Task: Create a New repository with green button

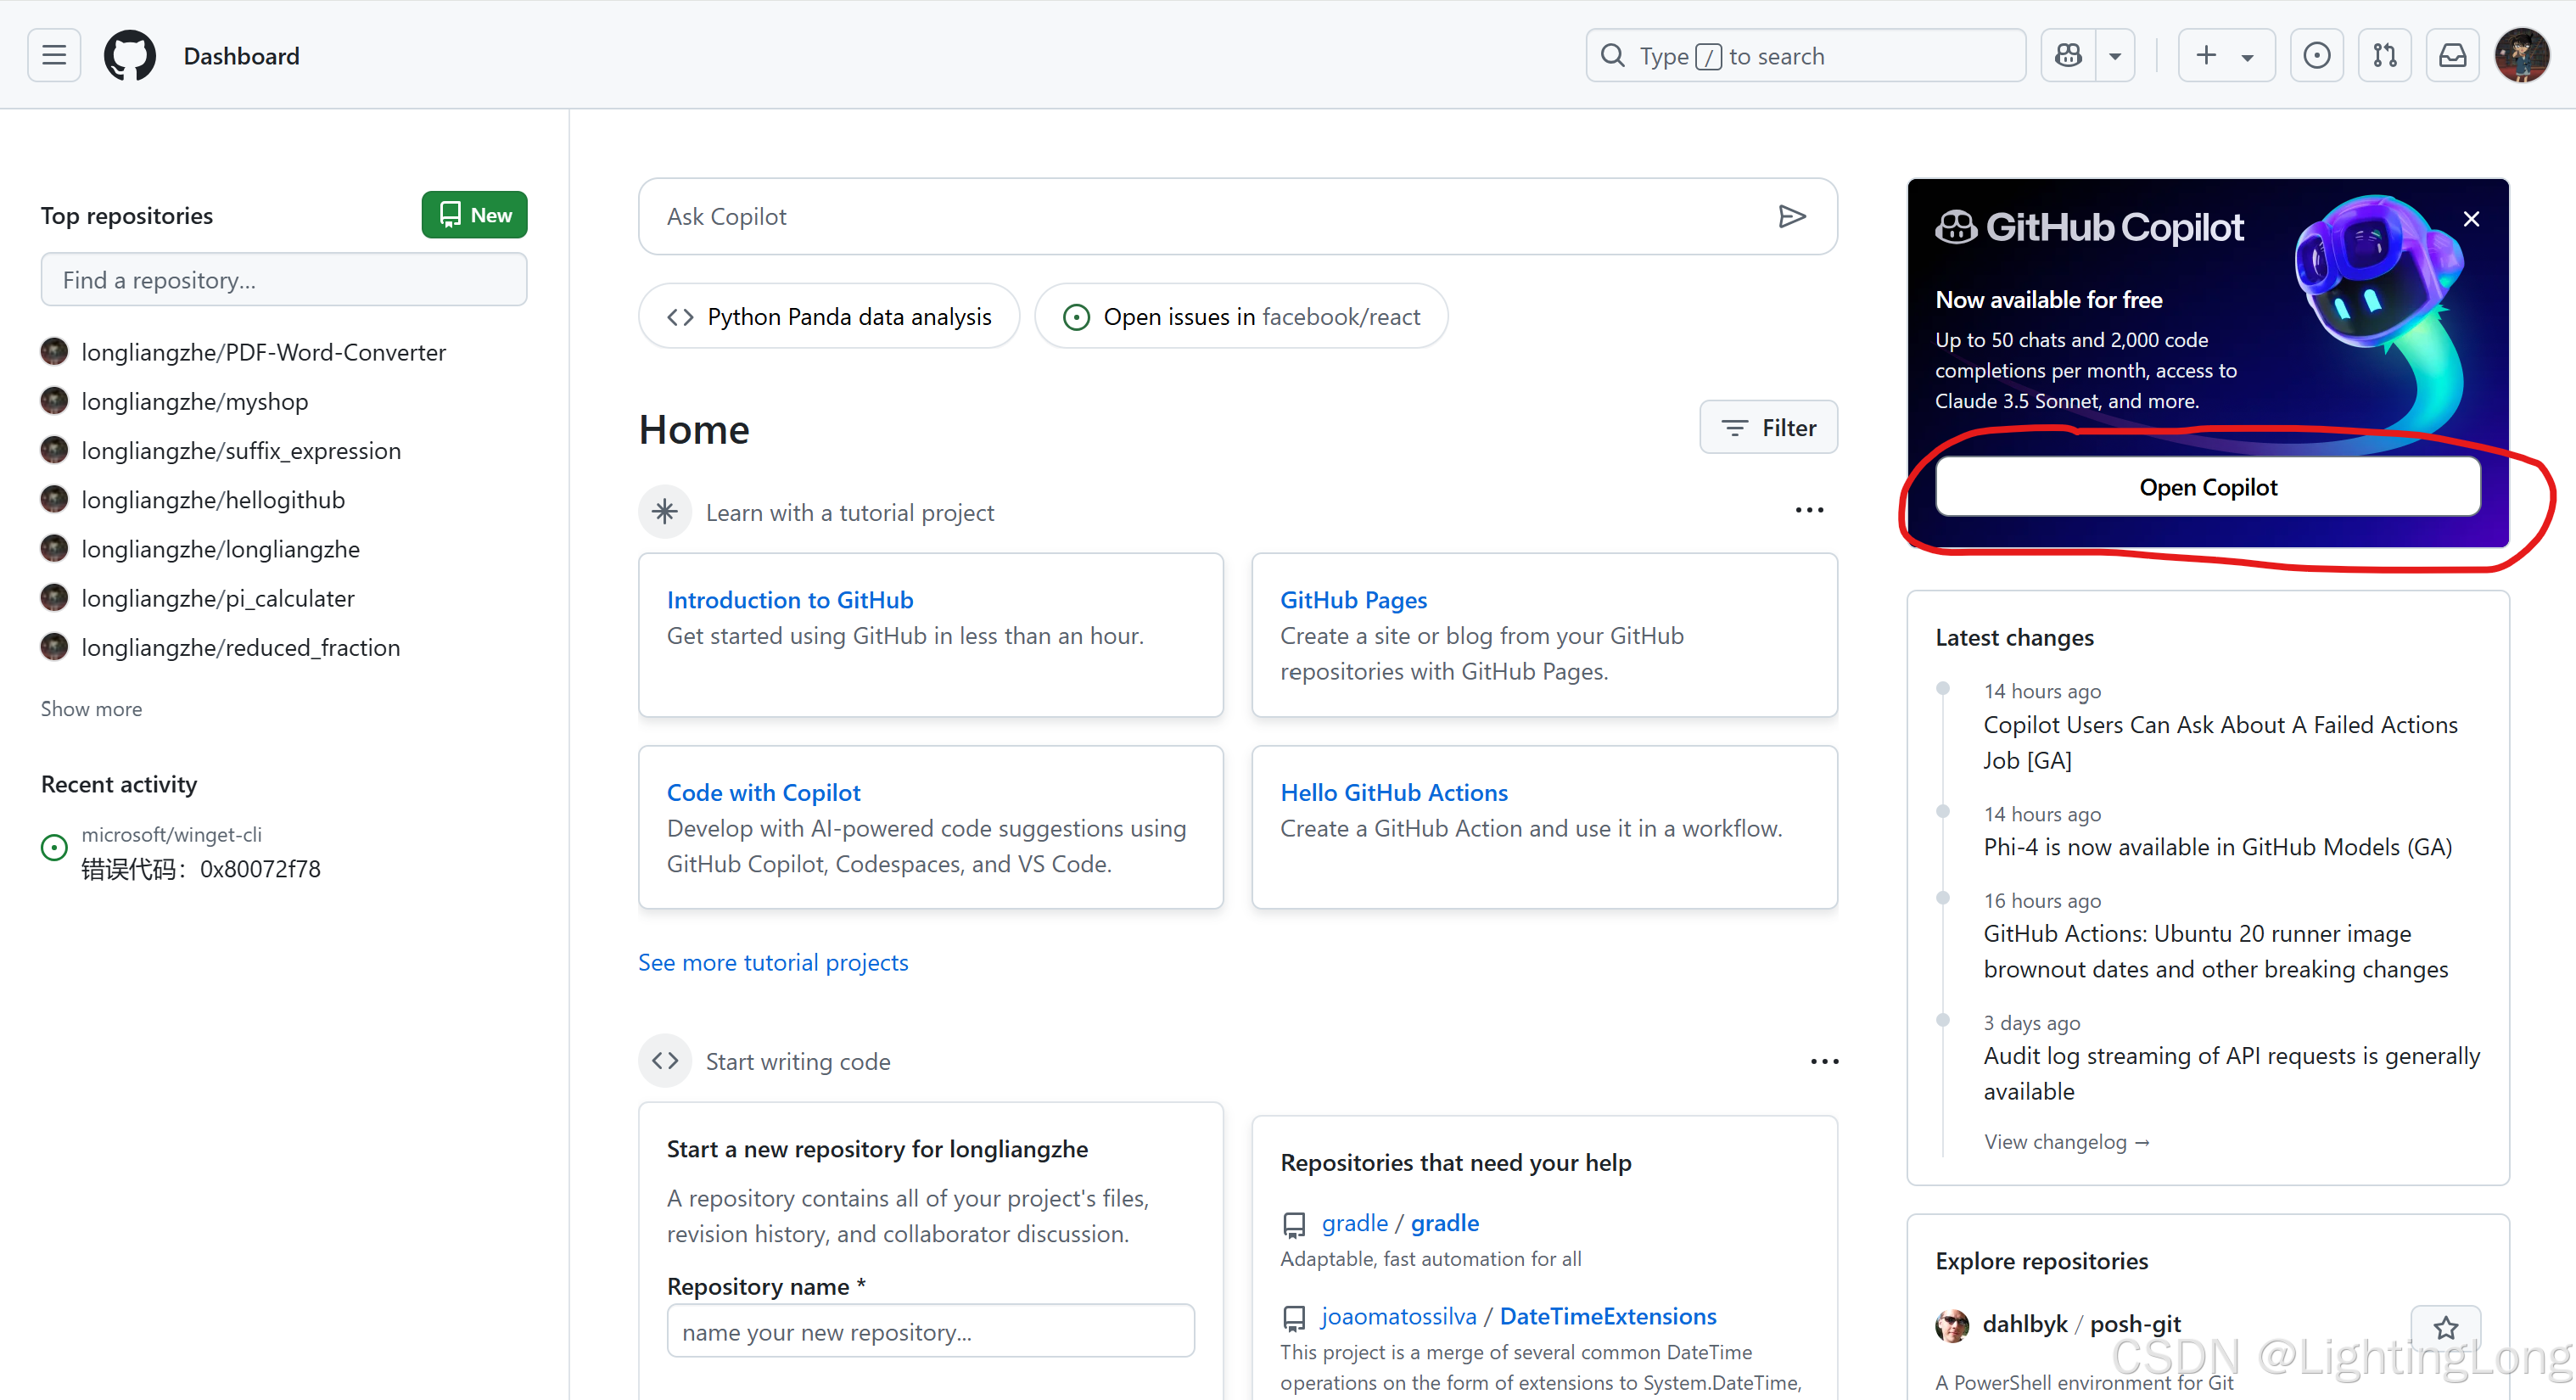Action: coord(474,215)
